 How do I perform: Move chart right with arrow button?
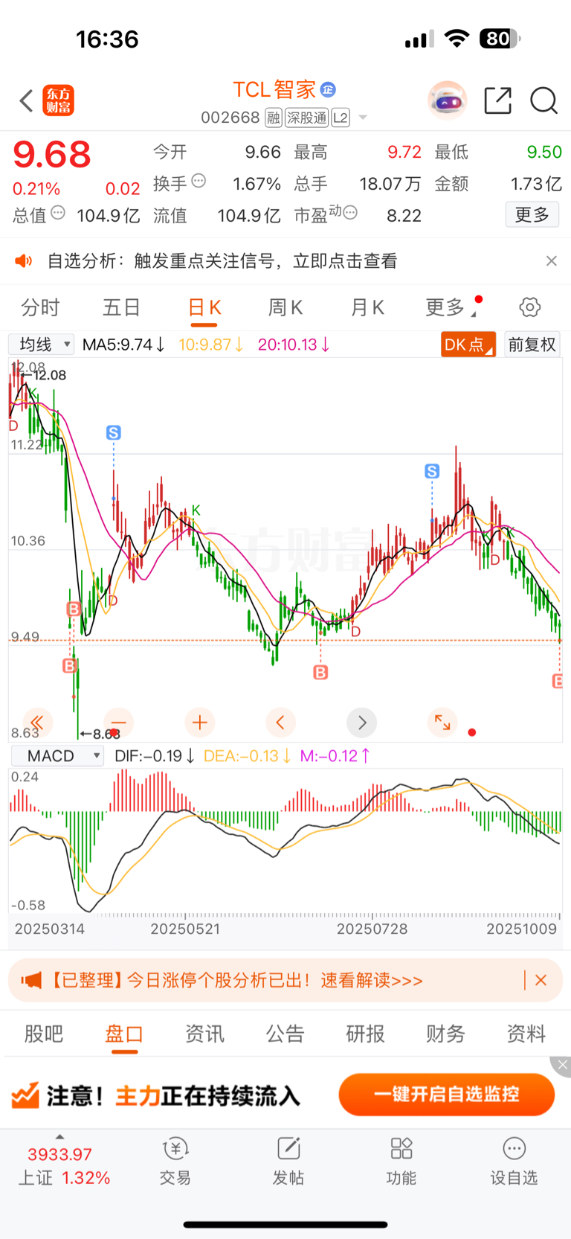click(x=362, y=723)
